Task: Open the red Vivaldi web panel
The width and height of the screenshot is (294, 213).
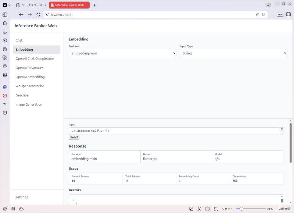Action: [x=5, y=96]
